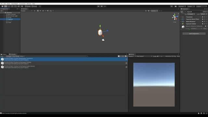Open Layout dropdown

pyautogui.click(x=201, y=6)
